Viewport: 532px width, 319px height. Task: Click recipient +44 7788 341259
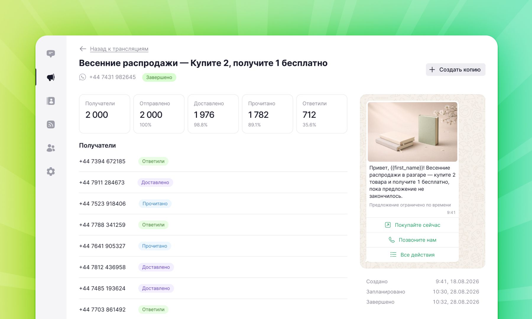click(x=102, y=225)
